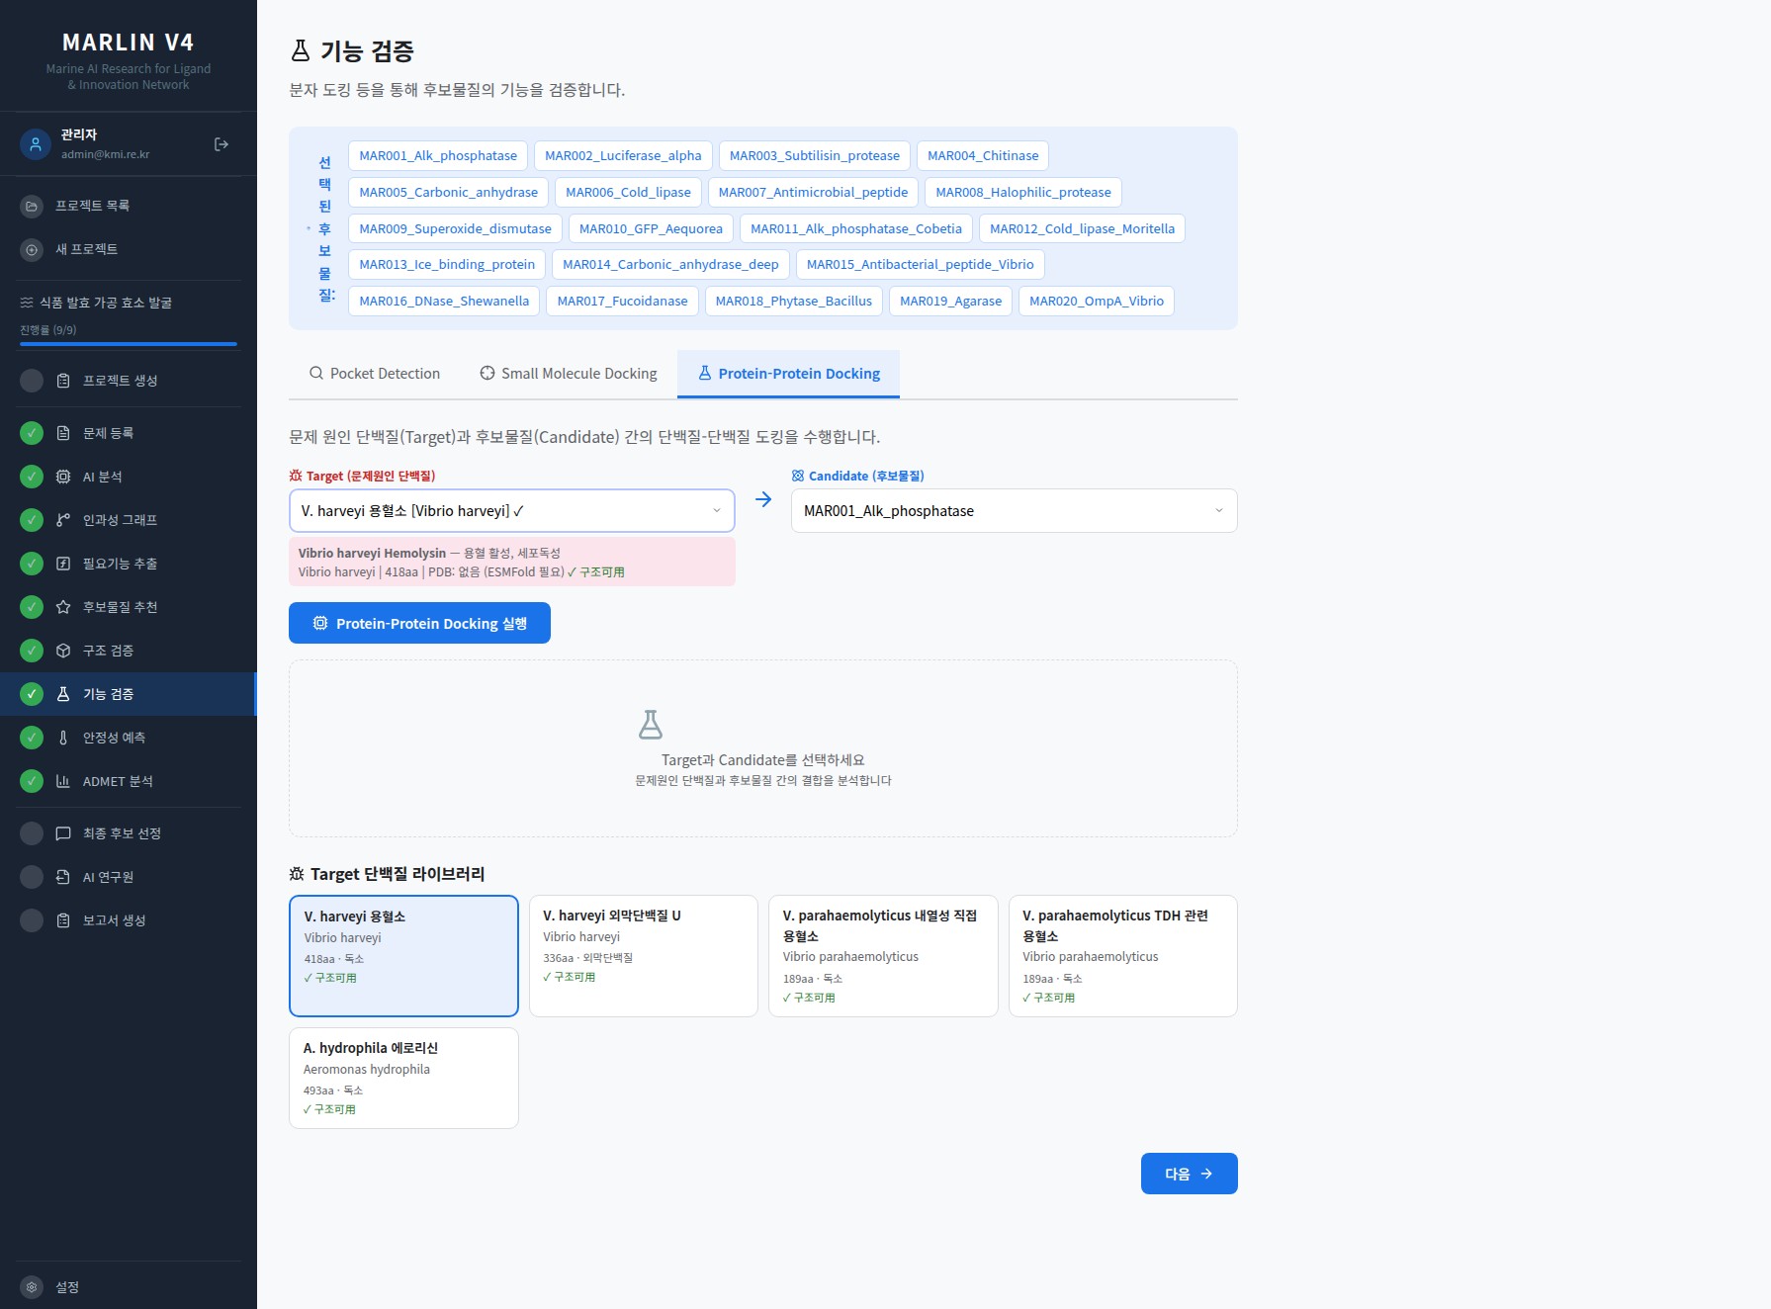Click the 안정성 예측 thermometer icon
Image resolution: width=1771 pixels, height=1309 pixels.
coord(63,738)
